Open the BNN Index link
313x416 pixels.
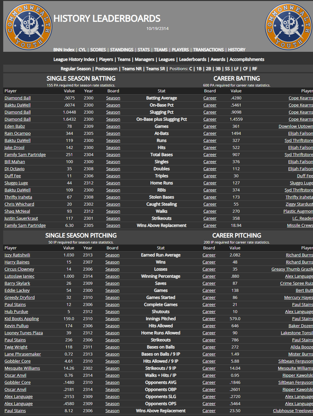pos(64,50)
